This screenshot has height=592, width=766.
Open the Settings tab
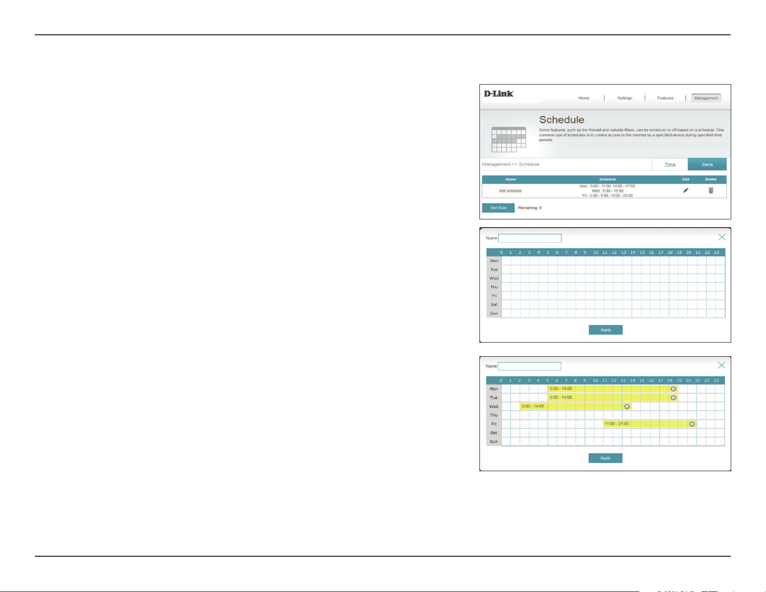[x=624, y=98]
